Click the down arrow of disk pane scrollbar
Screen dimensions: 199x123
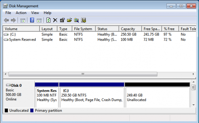click(x=194, y=105)
